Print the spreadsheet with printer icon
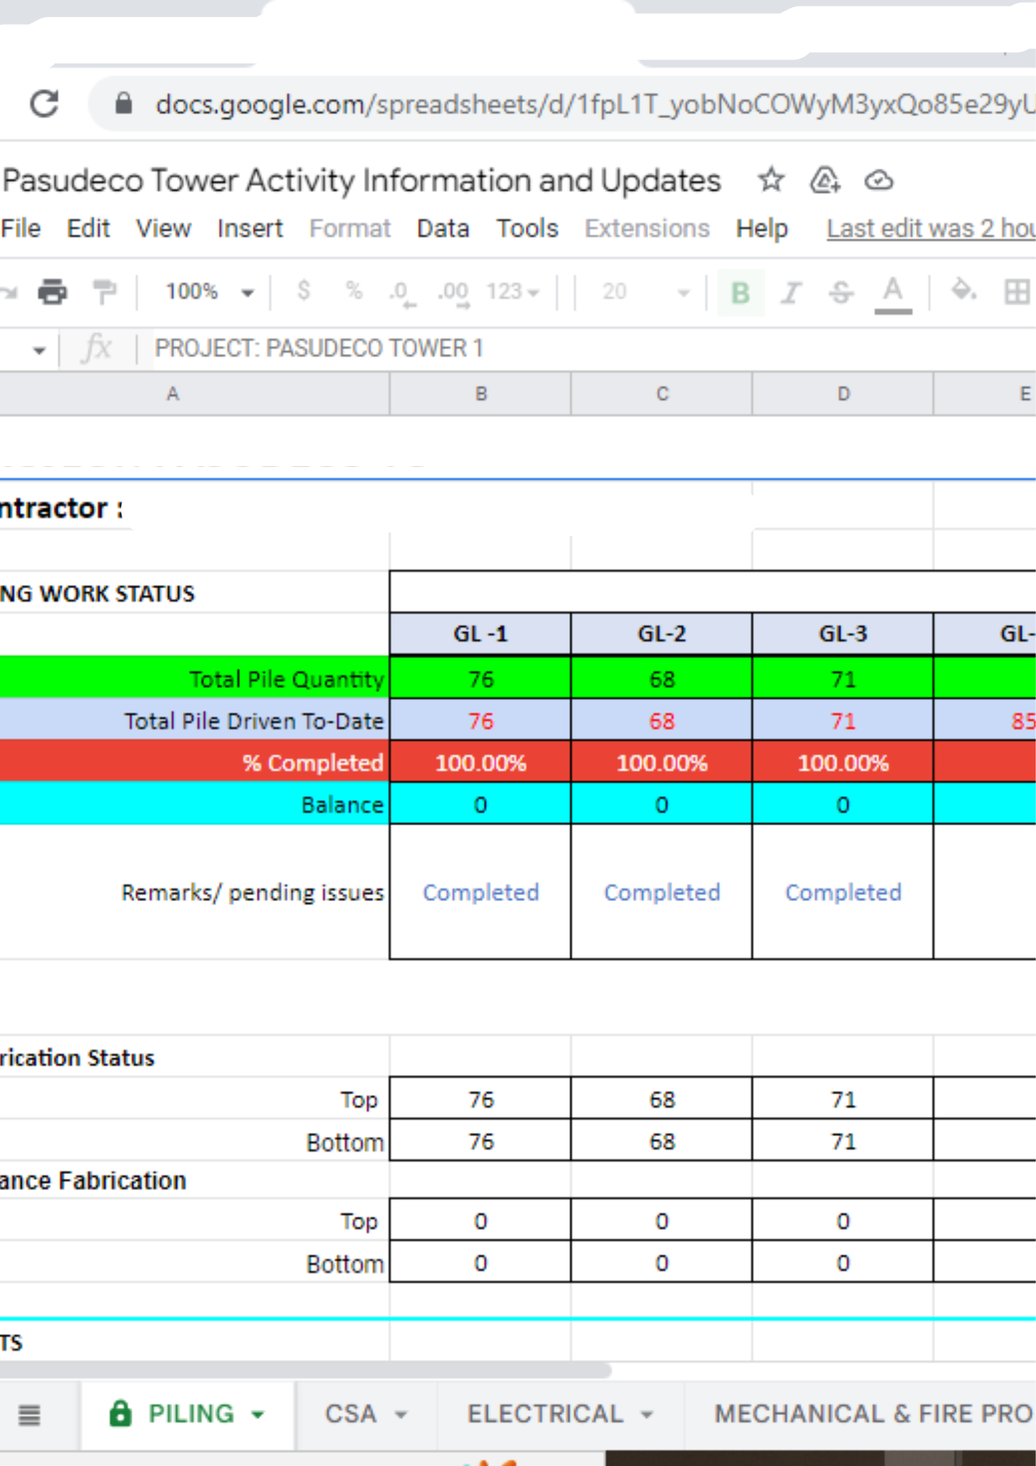Image resolution: width=1036 pixels, height=1466 pixels. (52, 291)
